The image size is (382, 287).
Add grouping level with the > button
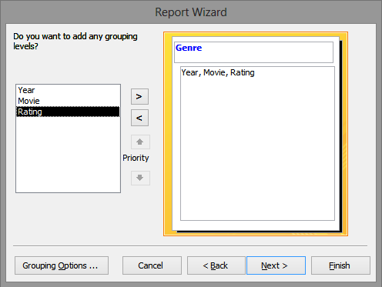coord(139,97)
